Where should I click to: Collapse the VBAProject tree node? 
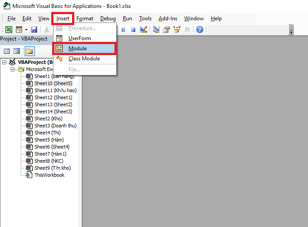click(4, 62)
